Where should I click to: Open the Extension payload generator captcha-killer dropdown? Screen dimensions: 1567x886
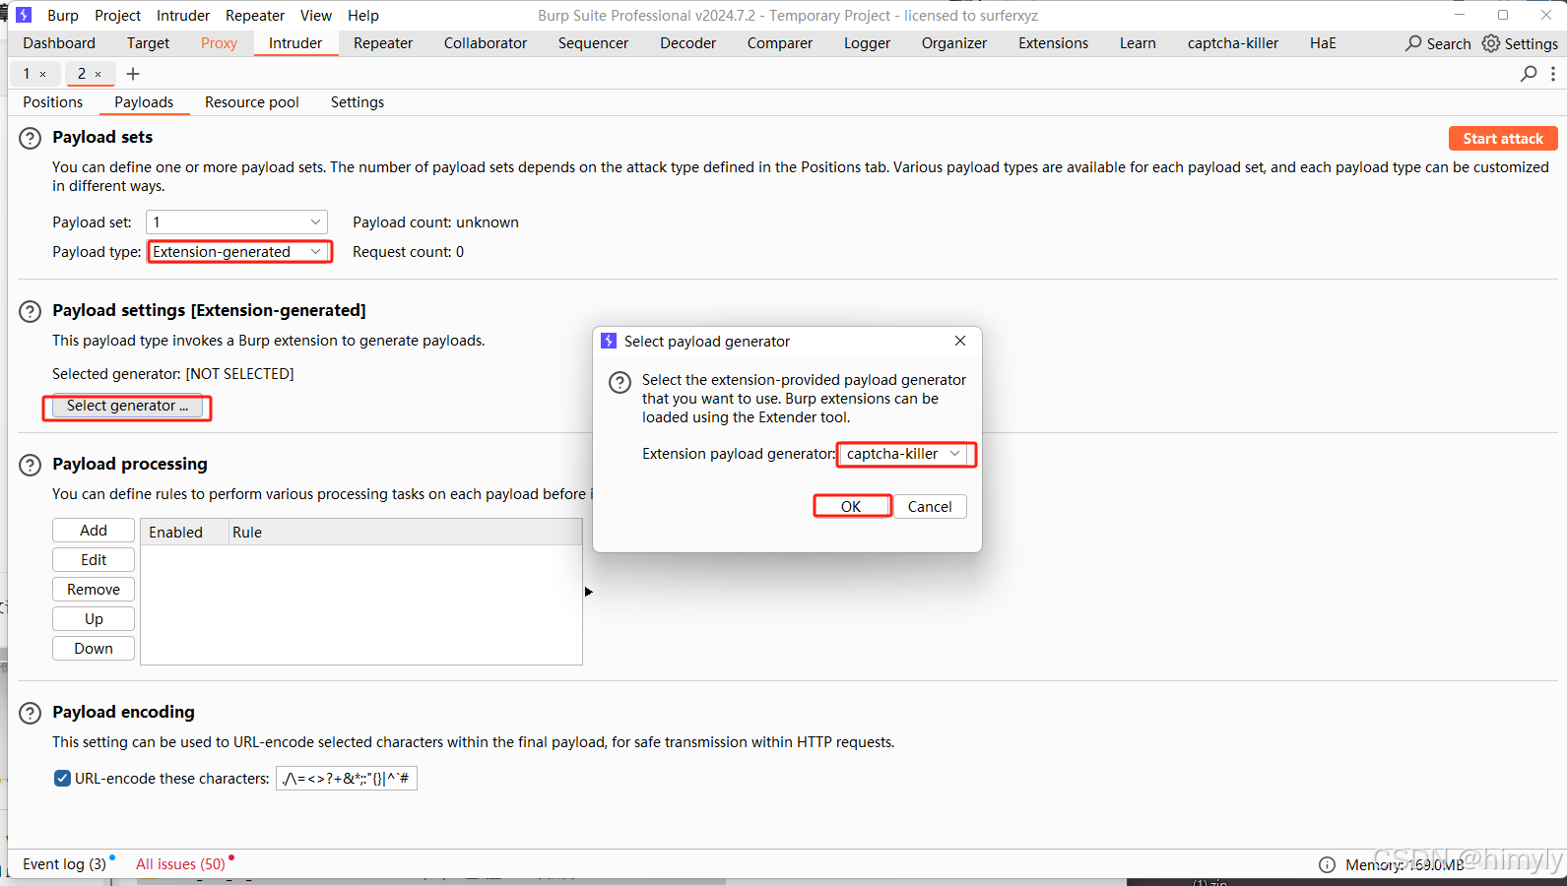coord(905,454)
